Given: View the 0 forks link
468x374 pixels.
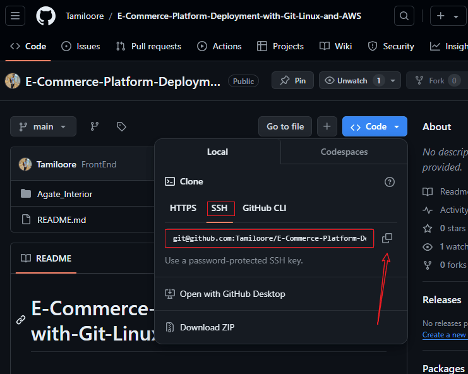Looking at the screenshot, I should [445, 265].
